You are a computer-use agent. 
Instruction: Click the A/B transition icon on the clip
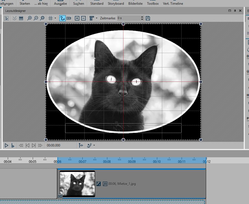[x=98, y=184]
